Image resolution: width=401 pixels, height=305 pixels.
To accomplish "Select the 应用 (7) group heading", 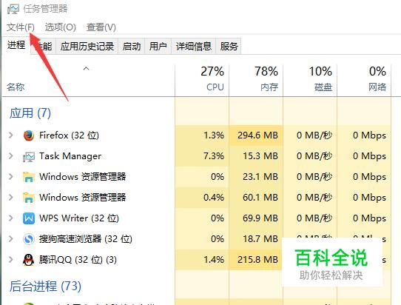I will (x=30, y=113).
